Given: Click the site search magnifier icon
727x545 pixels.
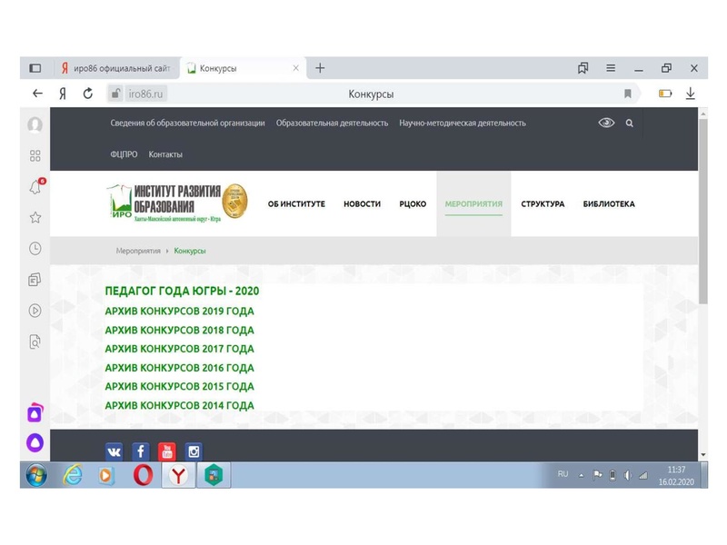Looking at the screenshot, I should (x=629, y=123).
